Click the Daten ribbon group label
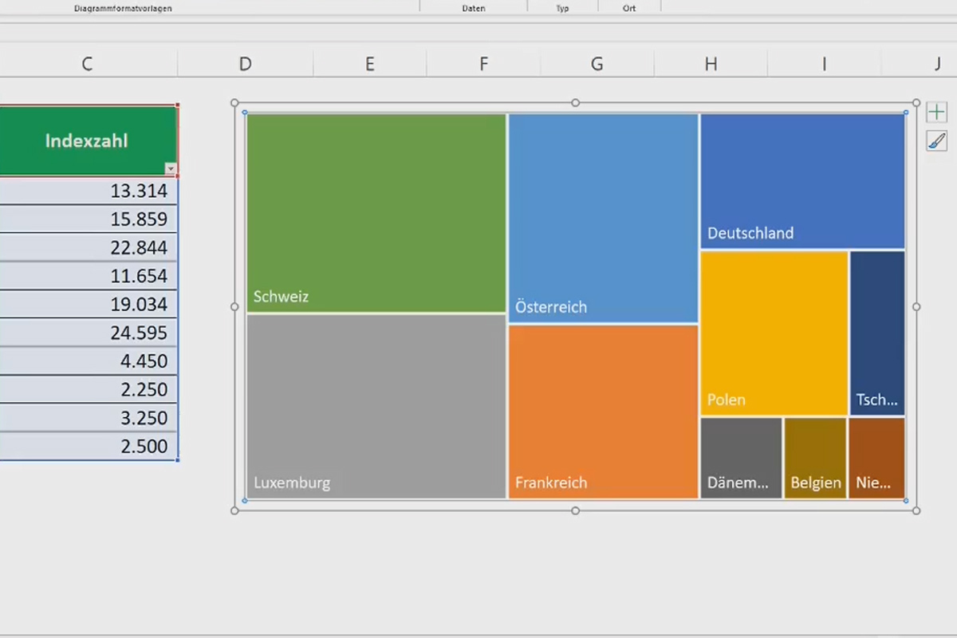This screenshot has height=638, width=957. 473,8
